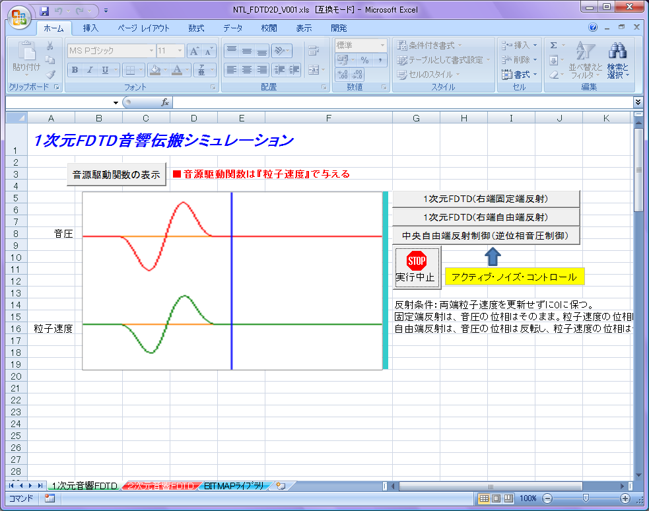Open the font name MS Pゴシック dropdown
This screenshot has width=649, height=511.
(151, 51)
